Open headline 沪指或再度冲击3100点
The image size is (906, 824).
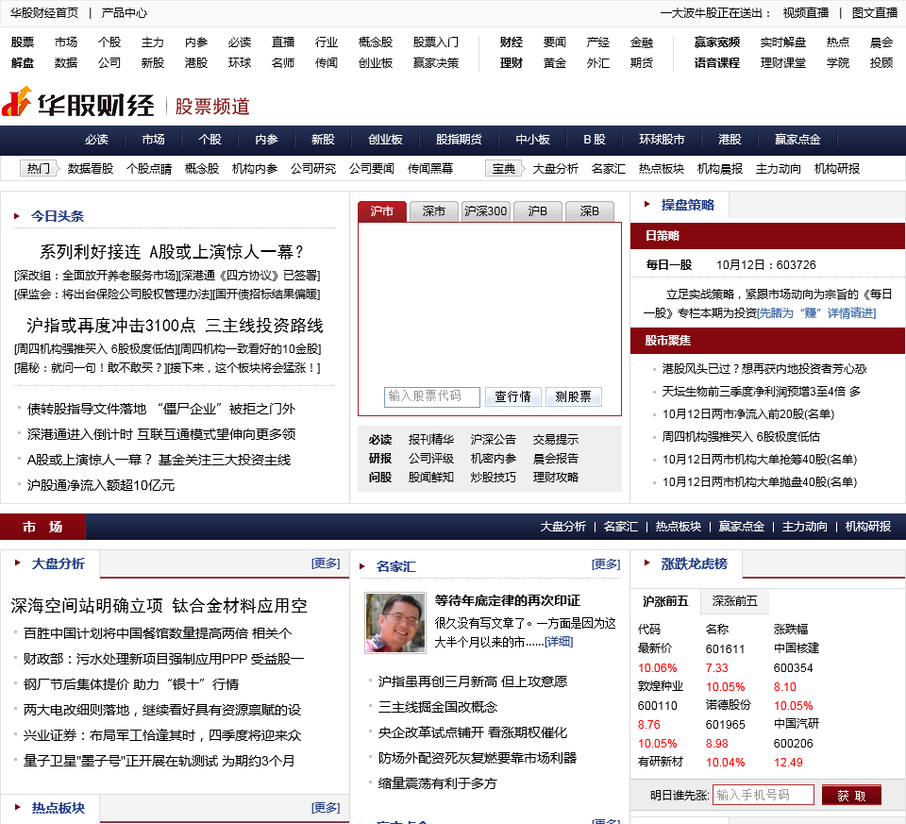pos(175,326)
